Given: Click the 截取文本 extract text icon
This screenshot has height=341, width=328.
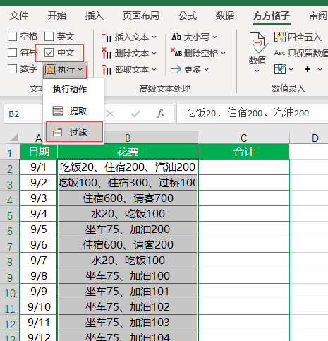Looking at the screenshot, I should click(107, 70).
